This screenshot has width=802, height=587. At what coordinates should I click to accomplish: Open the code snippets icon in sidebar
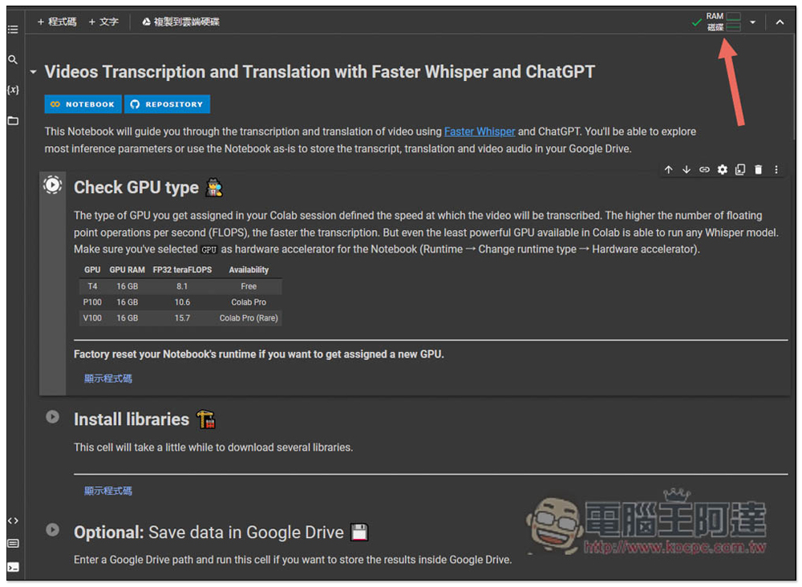coord(13,520)
